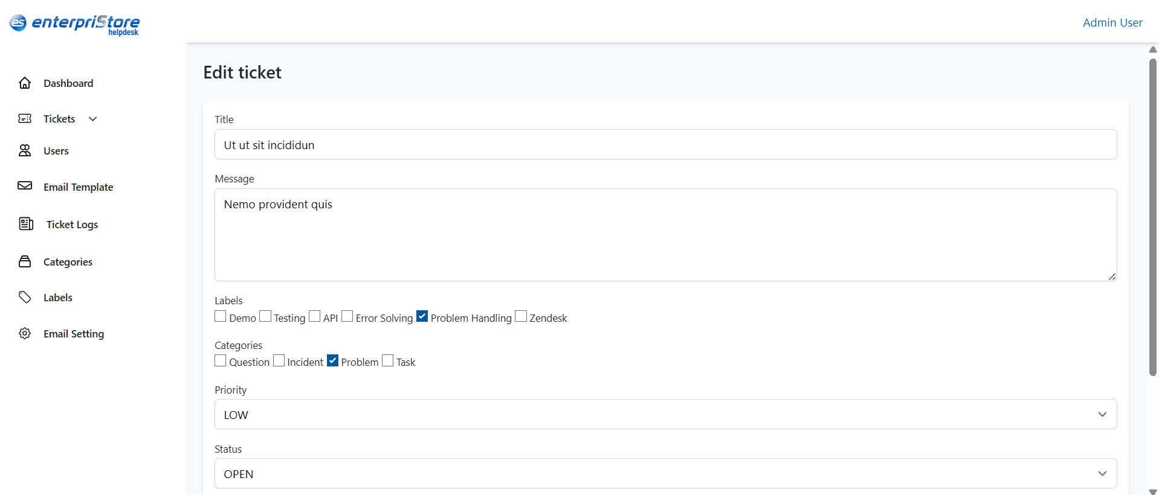Enable the Incident category checkbox
The image size is (1159, 495).
pyautogui.click(x=279, y=361)
